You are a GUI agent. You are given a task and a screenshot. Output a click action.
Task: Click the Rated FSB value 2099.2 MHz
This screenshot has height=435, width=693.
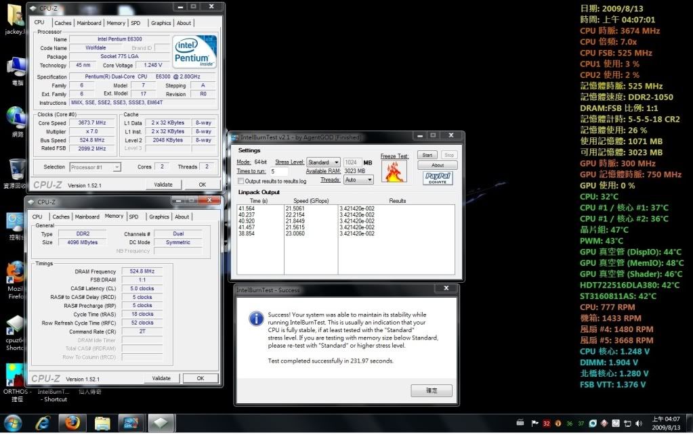click(92, 149)
